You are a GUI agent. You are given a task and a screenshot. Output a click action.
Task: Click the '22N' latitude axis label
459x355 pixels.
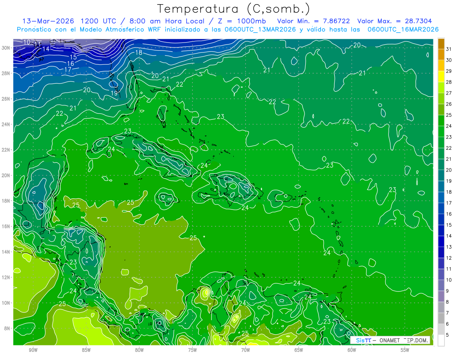tap(6, 150)
